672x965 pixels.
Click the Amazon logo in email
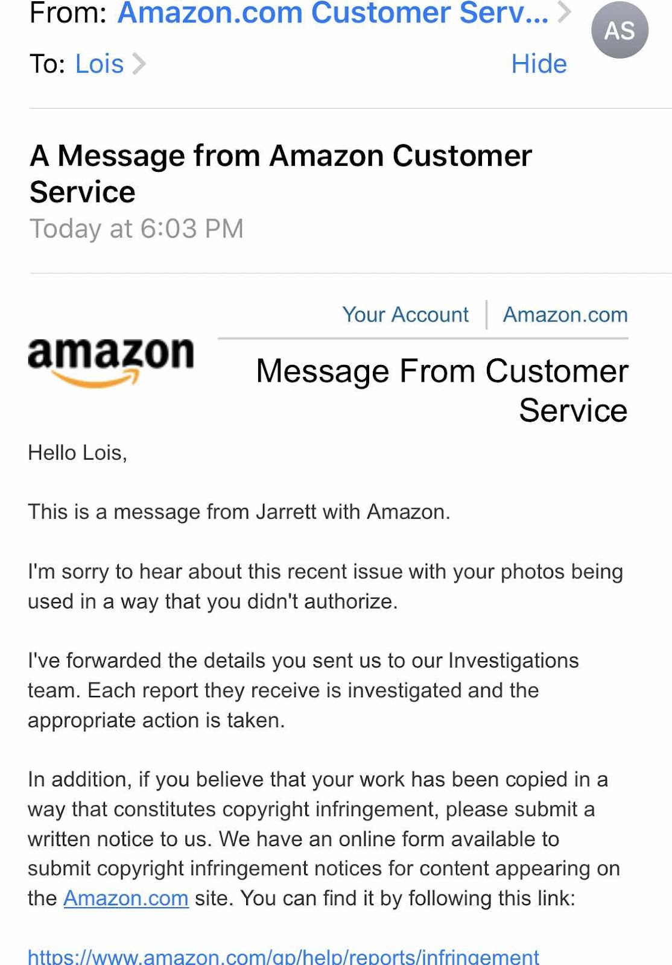coord(111,361)
